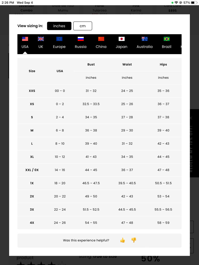Close the redeem 10% off banner
This screenshot has width=199, height=265.
[191, 118]
